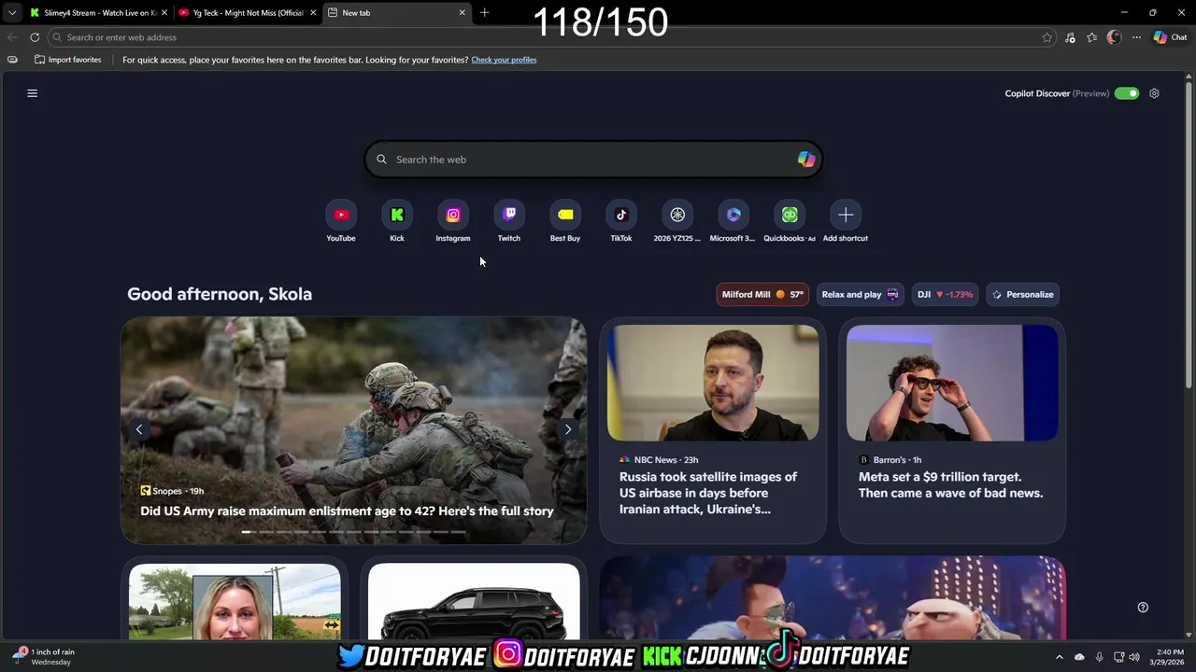
Task: Open the Milford Mill weather chip
Action: (x=762, y=294)
